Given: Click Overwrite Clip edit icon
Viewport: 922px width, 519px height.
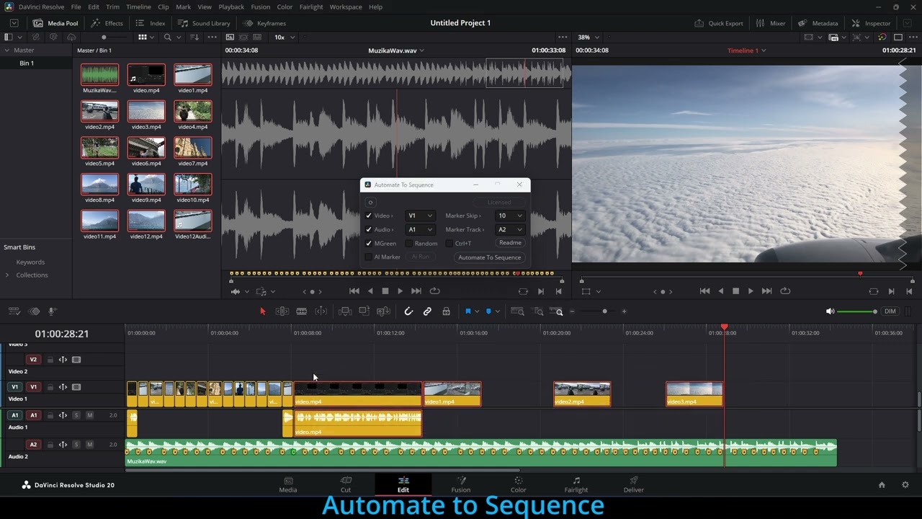Looking at the screenshot, I should (x=364, y=311).
